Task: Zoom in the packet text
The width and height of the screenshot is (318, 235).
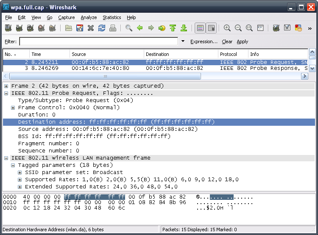Action: [x=227, y=28]
